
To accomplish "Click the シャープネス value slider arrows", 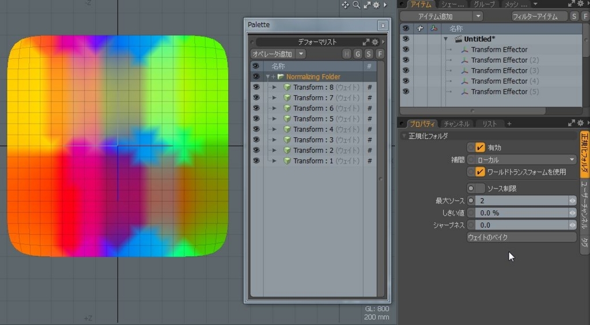I will (x=572, y=225).
